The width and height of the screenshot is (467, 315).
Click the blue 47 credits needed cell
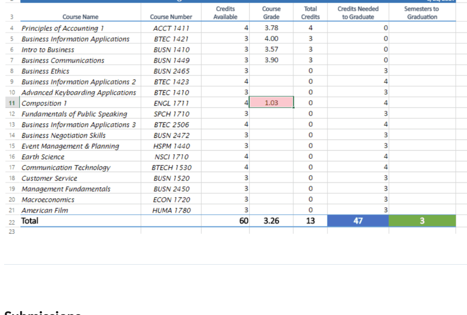tap(358, 221)
